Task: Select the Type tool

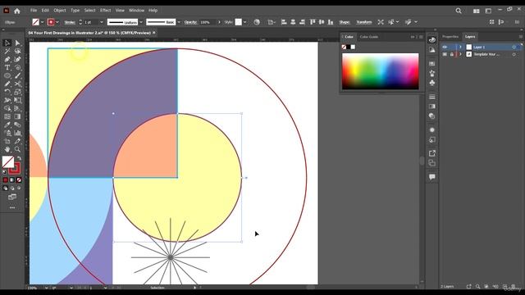Action: (7, 67)
